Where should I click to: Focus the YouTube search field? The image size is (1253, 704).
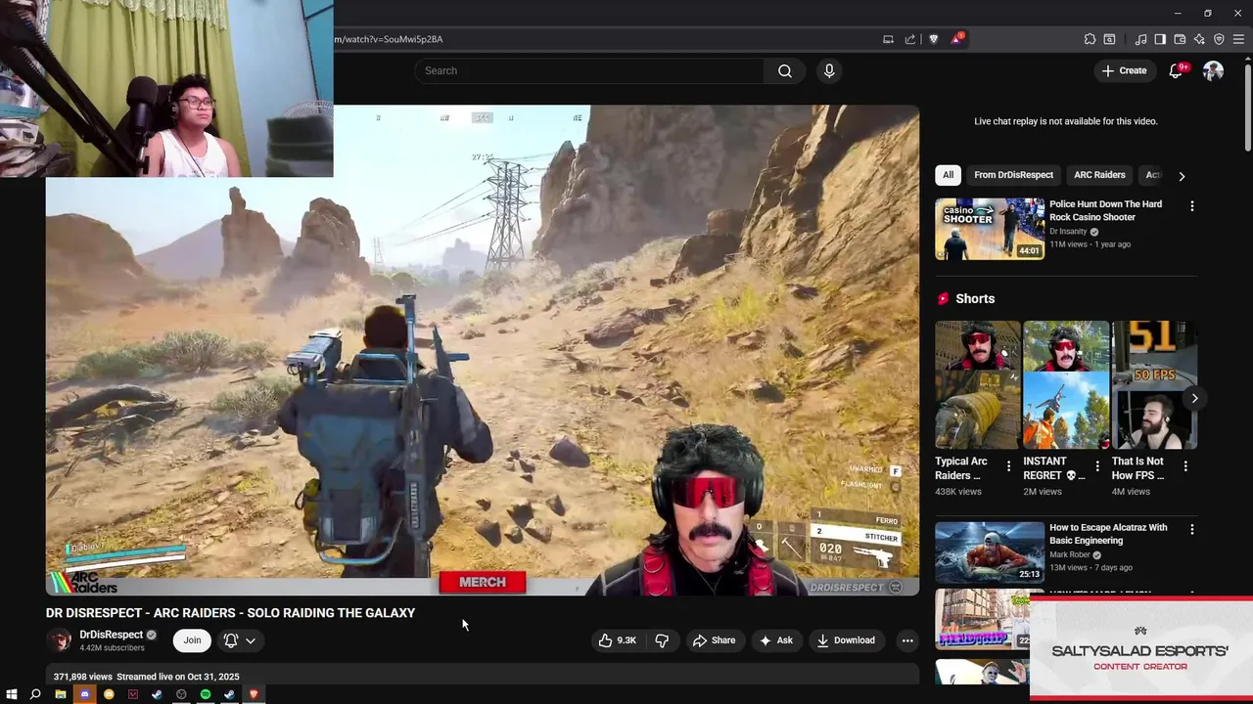[x=589, y=70]
